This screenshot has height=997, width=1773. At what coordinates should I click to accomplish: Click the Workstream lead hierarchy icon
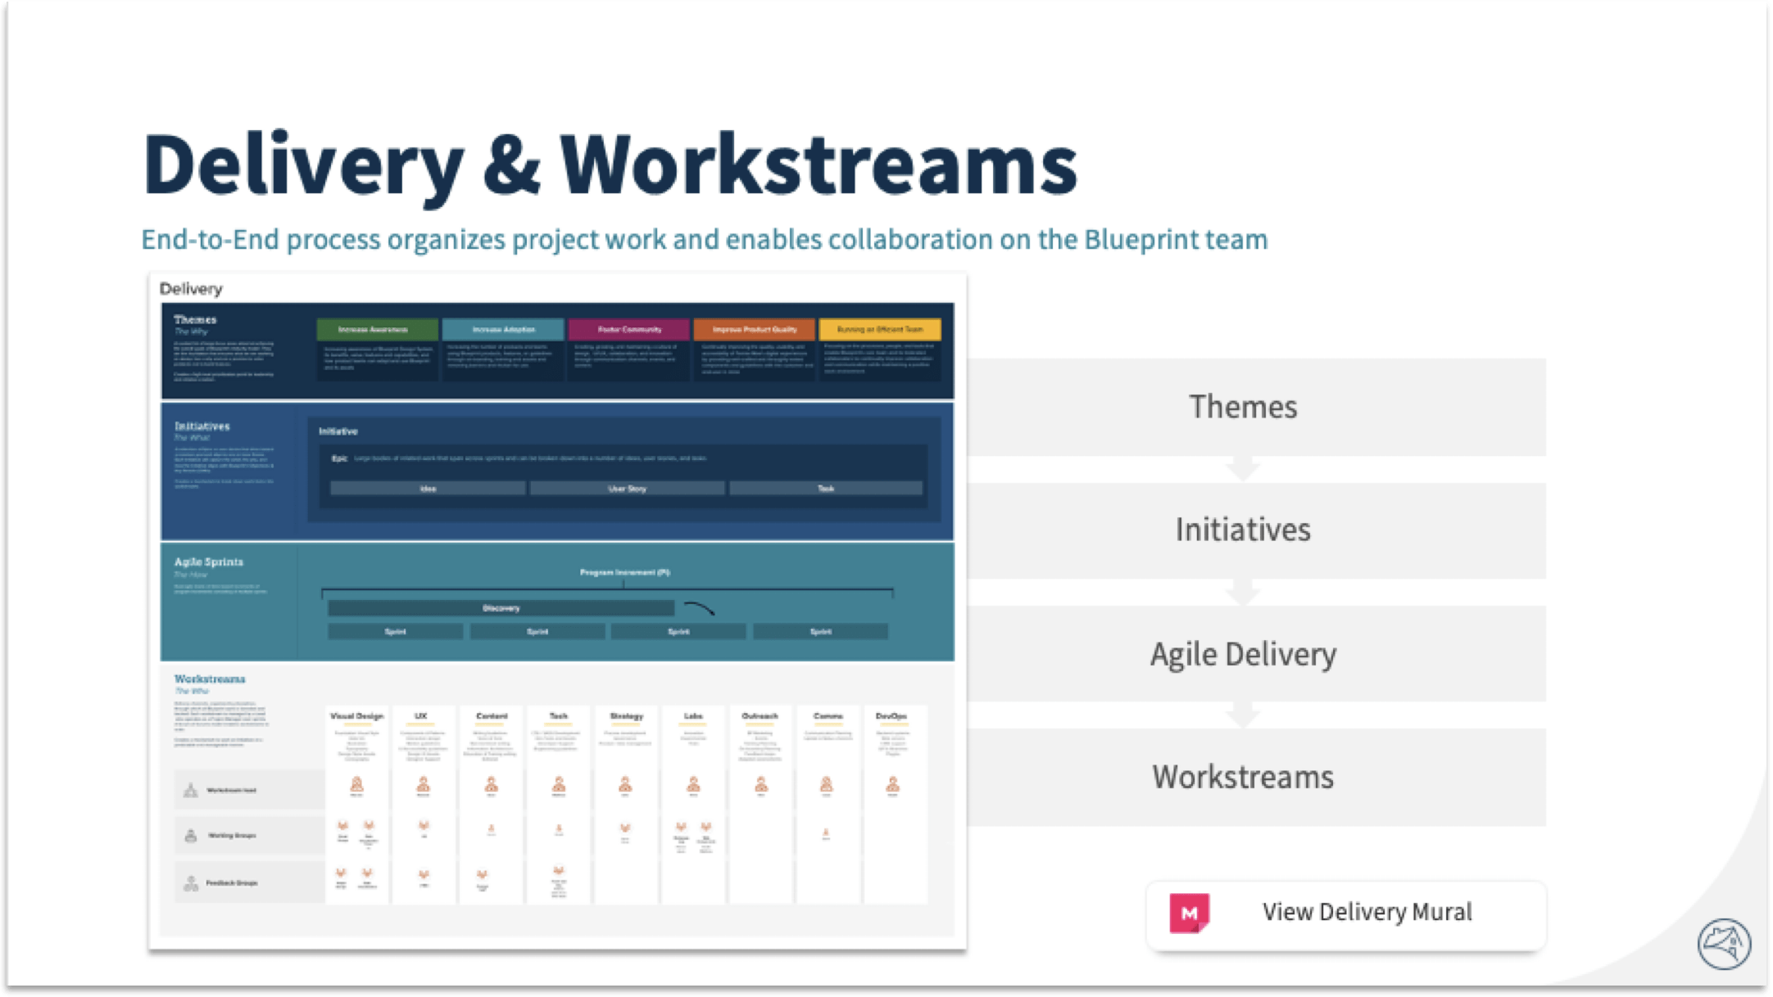191,790
